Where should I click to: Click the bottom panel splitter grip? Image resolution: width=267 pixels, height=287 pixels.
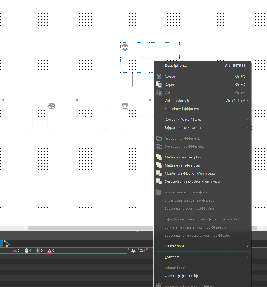138,232
